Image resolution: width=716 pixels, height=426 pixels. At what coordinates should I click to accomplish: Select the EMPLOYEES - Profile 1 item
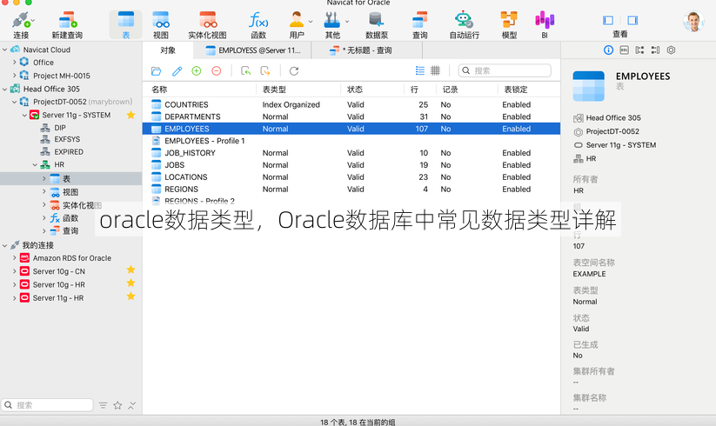click(x=351, y=141)
